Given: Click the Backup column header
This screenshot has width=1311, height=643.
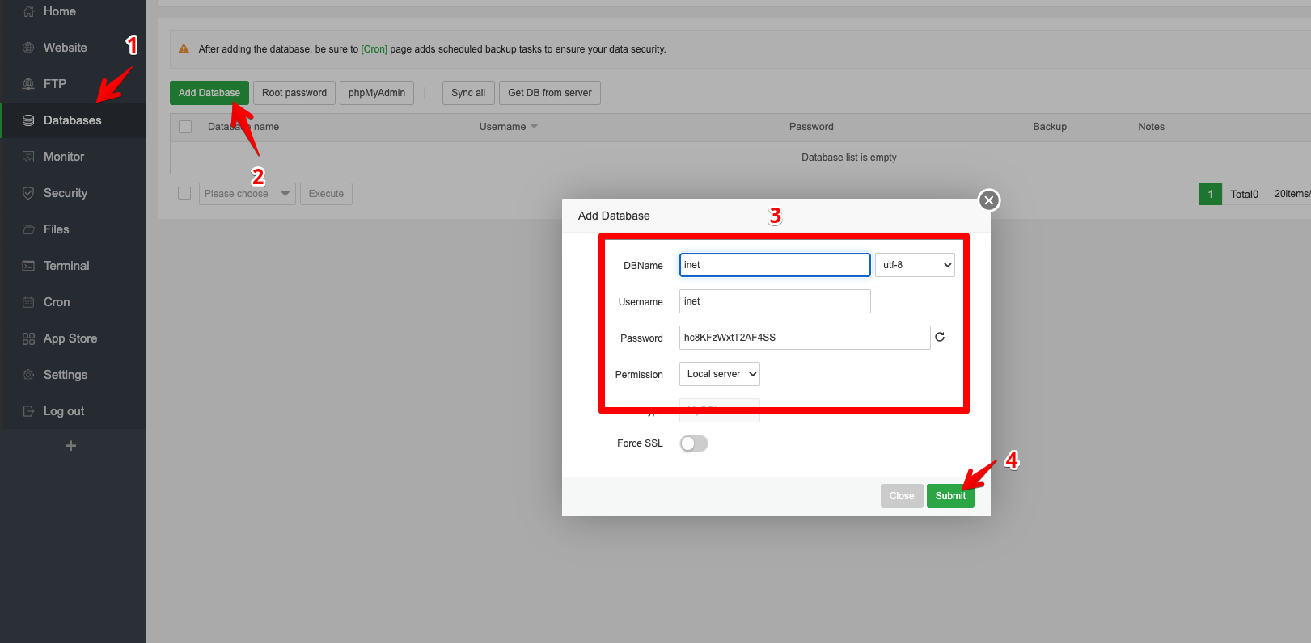Looking at the screenshot, I should (1050, 127).
